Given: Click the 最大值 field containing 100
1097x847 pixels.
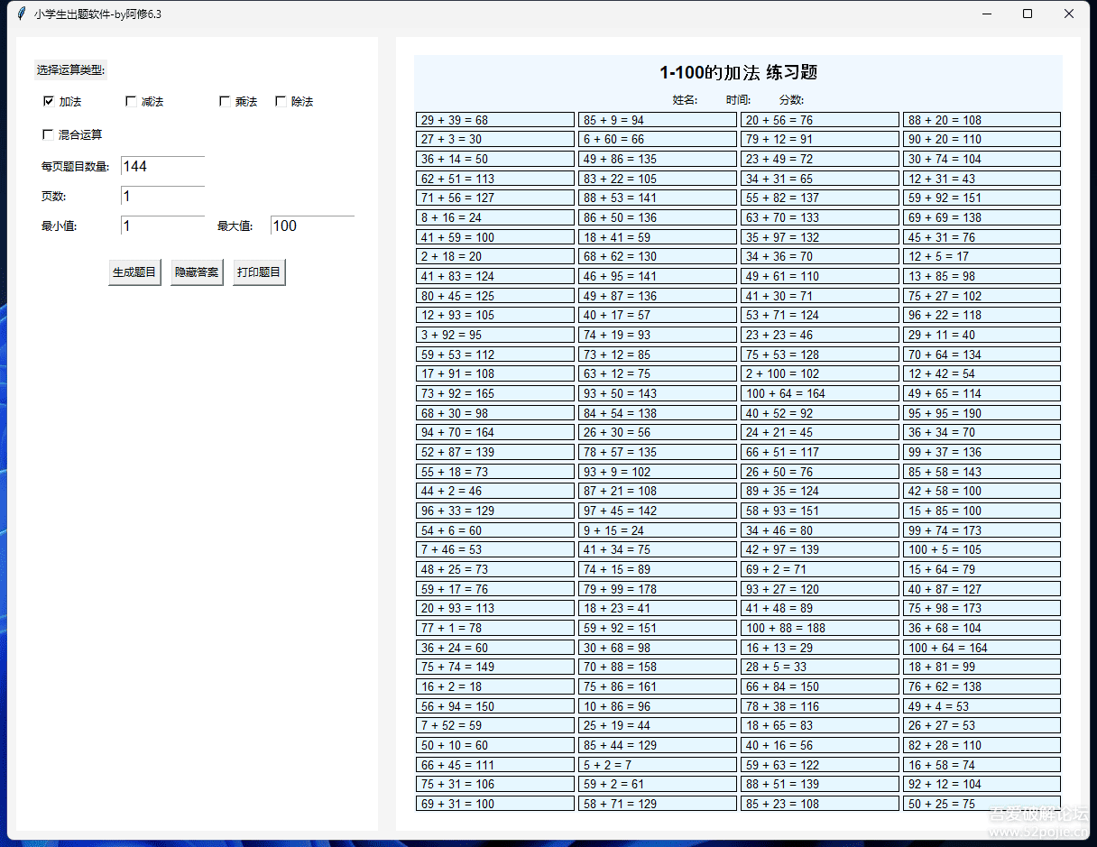Looking at the screenshot, I should [311, 226].
